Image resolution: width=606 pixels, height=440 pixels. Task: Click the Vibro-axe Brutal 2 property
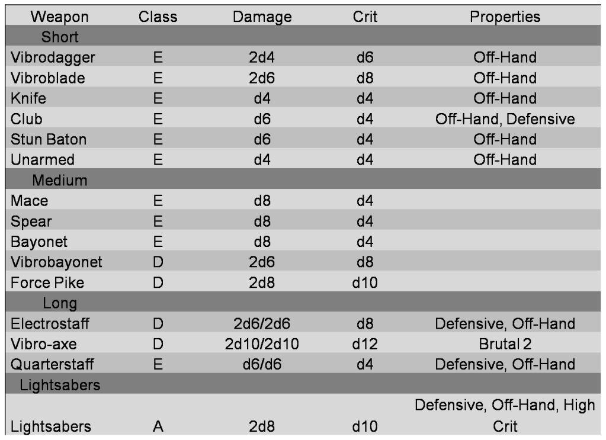[505, 344]
